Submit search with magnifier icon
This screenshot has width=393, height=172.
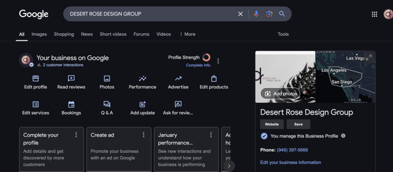pos(282,14)
